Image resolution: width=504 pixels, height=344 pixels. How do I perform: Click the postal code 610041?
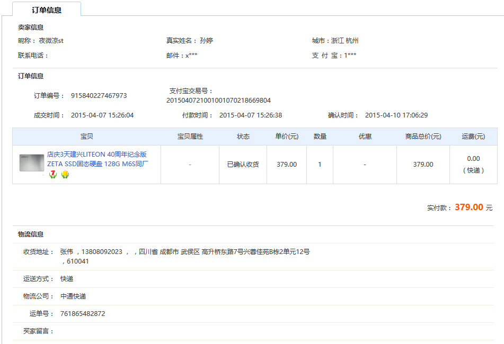77,261
